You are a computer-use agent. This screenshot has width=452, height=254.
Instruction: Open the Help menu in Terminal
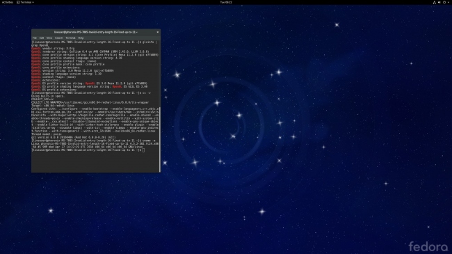click(81, 38)
